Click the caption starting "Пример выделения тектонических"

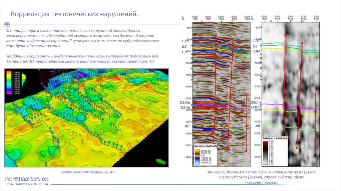click(261, 177)
